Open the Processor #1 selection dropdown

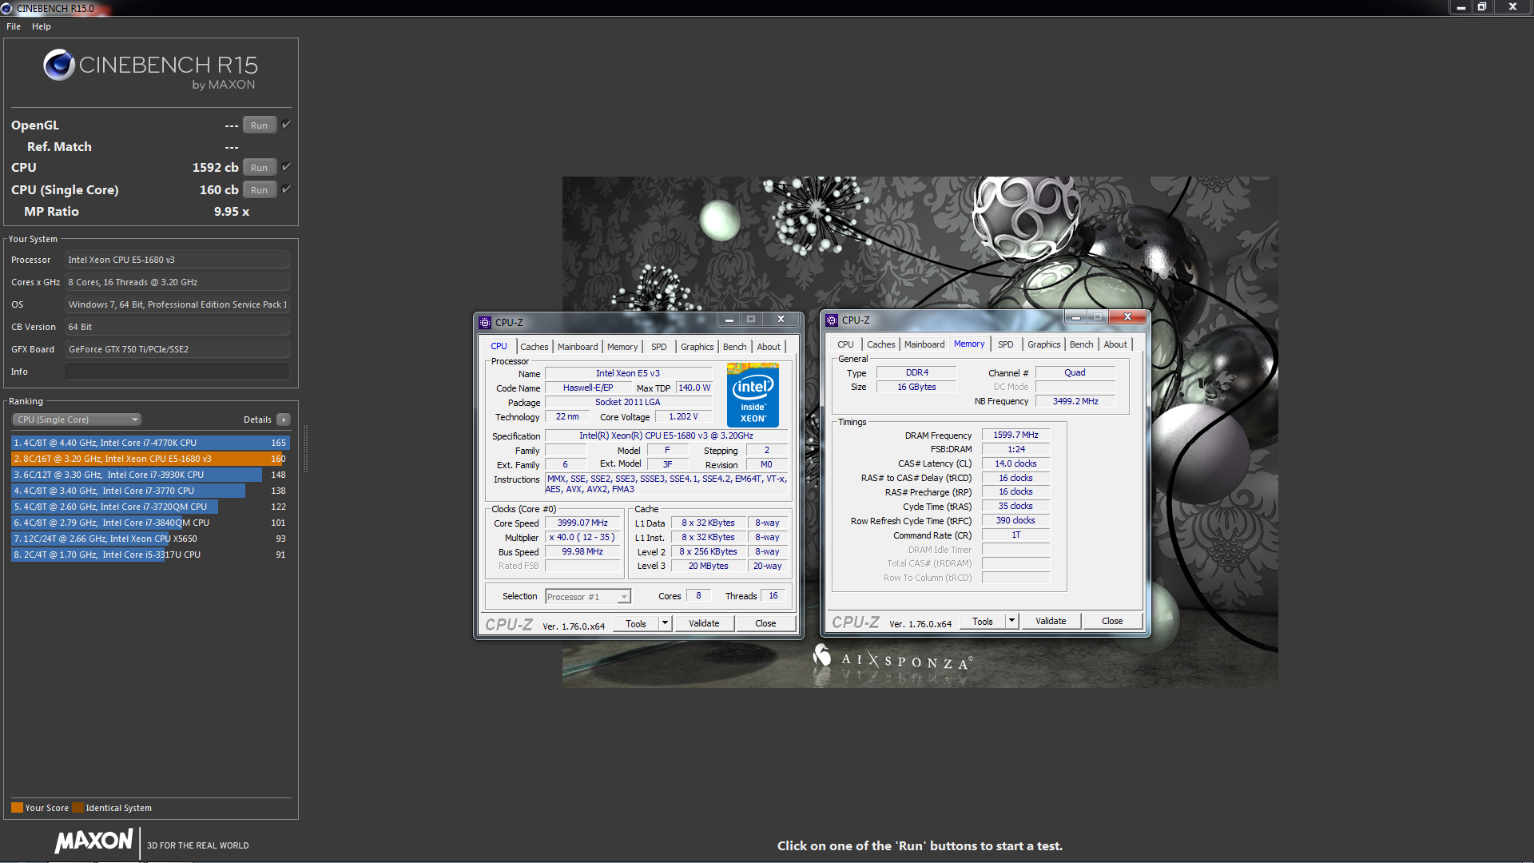[x=622, y=596]
